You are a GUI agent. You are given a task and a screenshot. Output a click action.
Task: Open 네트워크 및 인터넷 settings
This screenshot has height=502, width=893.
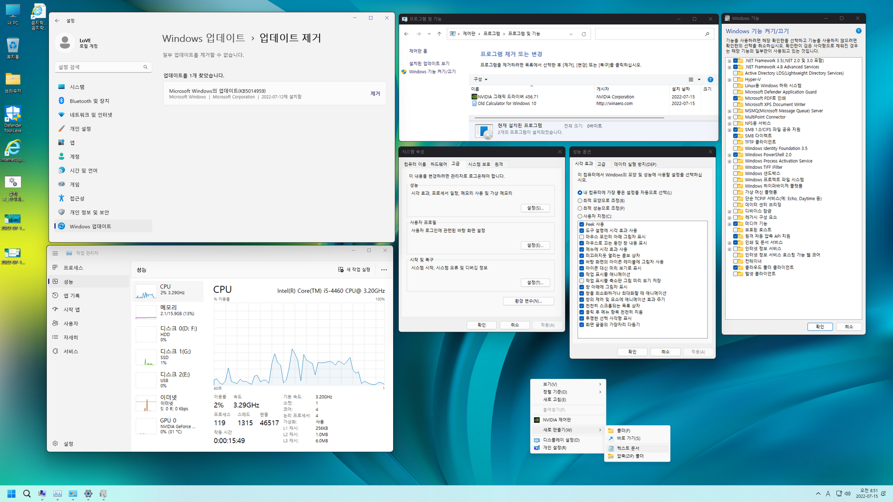(103, 115)
